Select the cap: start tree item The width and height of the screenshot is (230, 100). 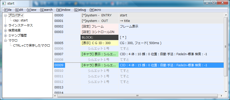(20, 20)
